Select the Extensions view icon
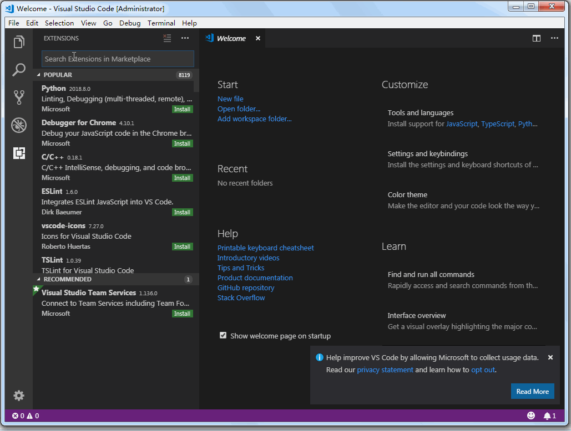571x431 pixels. (x=19, y=153)
